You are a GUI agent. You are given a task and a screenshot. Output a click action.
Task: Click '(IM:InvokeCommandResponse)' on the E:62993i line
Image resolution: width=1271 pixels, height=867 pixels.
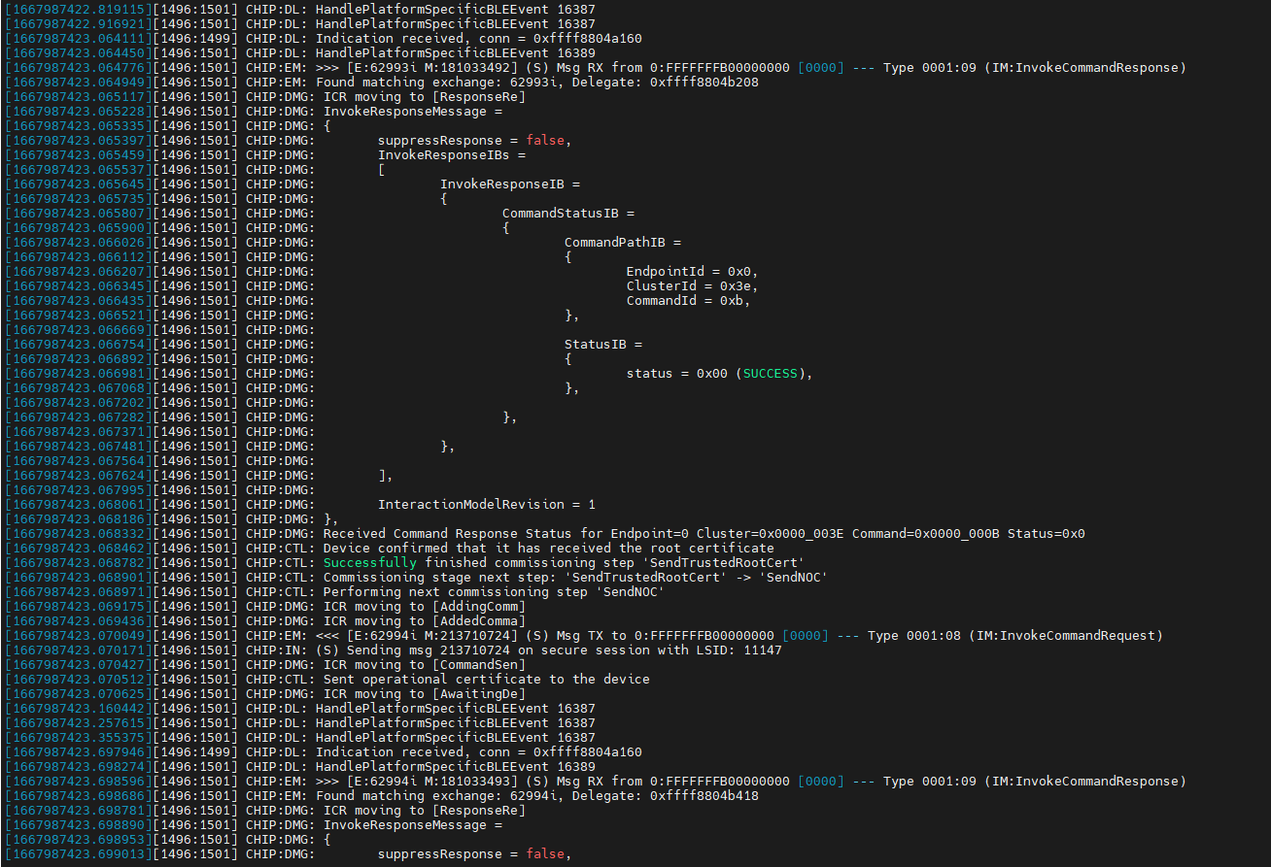point(1085,67)
